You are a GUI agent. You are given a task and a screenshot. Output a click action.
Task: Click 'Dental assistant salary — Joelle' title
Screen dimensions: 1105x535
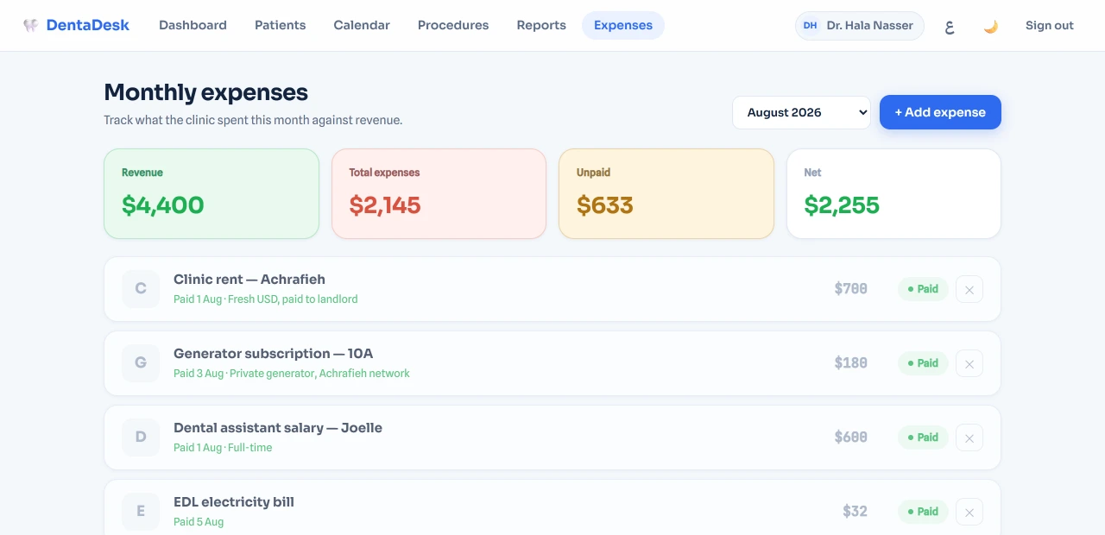(x=278, y=428)
